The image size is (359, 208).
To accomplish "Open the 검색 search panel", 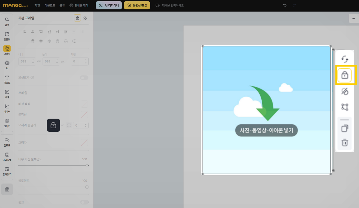I will pos(7,22).
